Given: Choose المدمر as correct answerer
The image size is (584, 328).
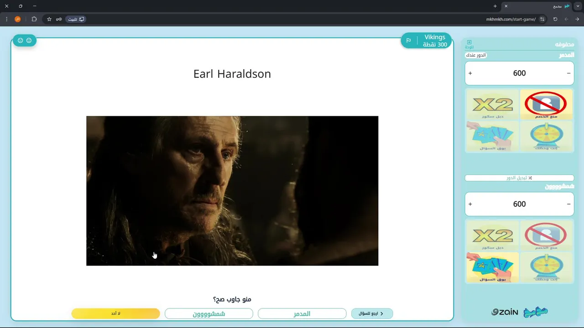Looking at the screenshot, I should click(302, 313).
